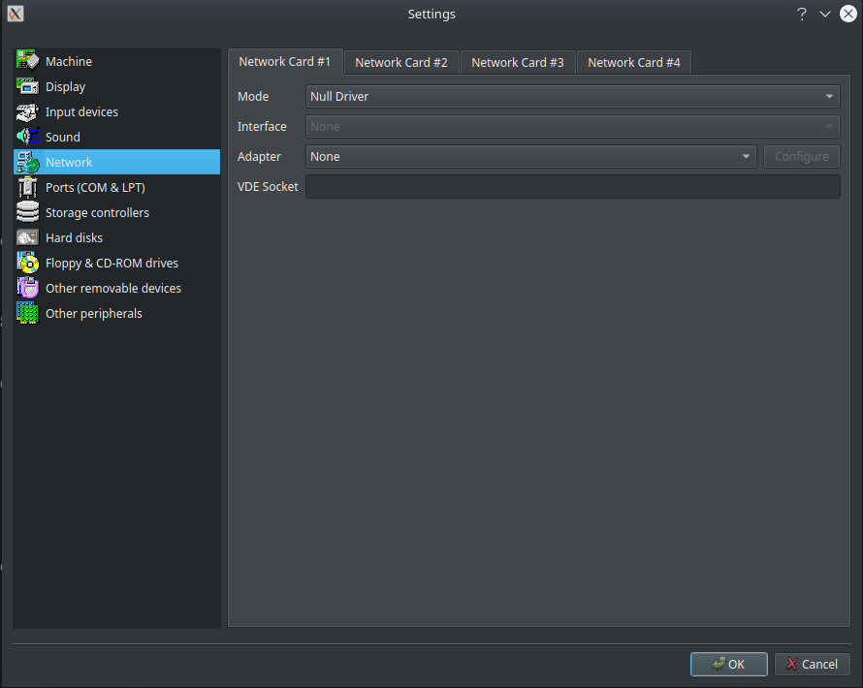Click the Other peripherals icon

27,314
